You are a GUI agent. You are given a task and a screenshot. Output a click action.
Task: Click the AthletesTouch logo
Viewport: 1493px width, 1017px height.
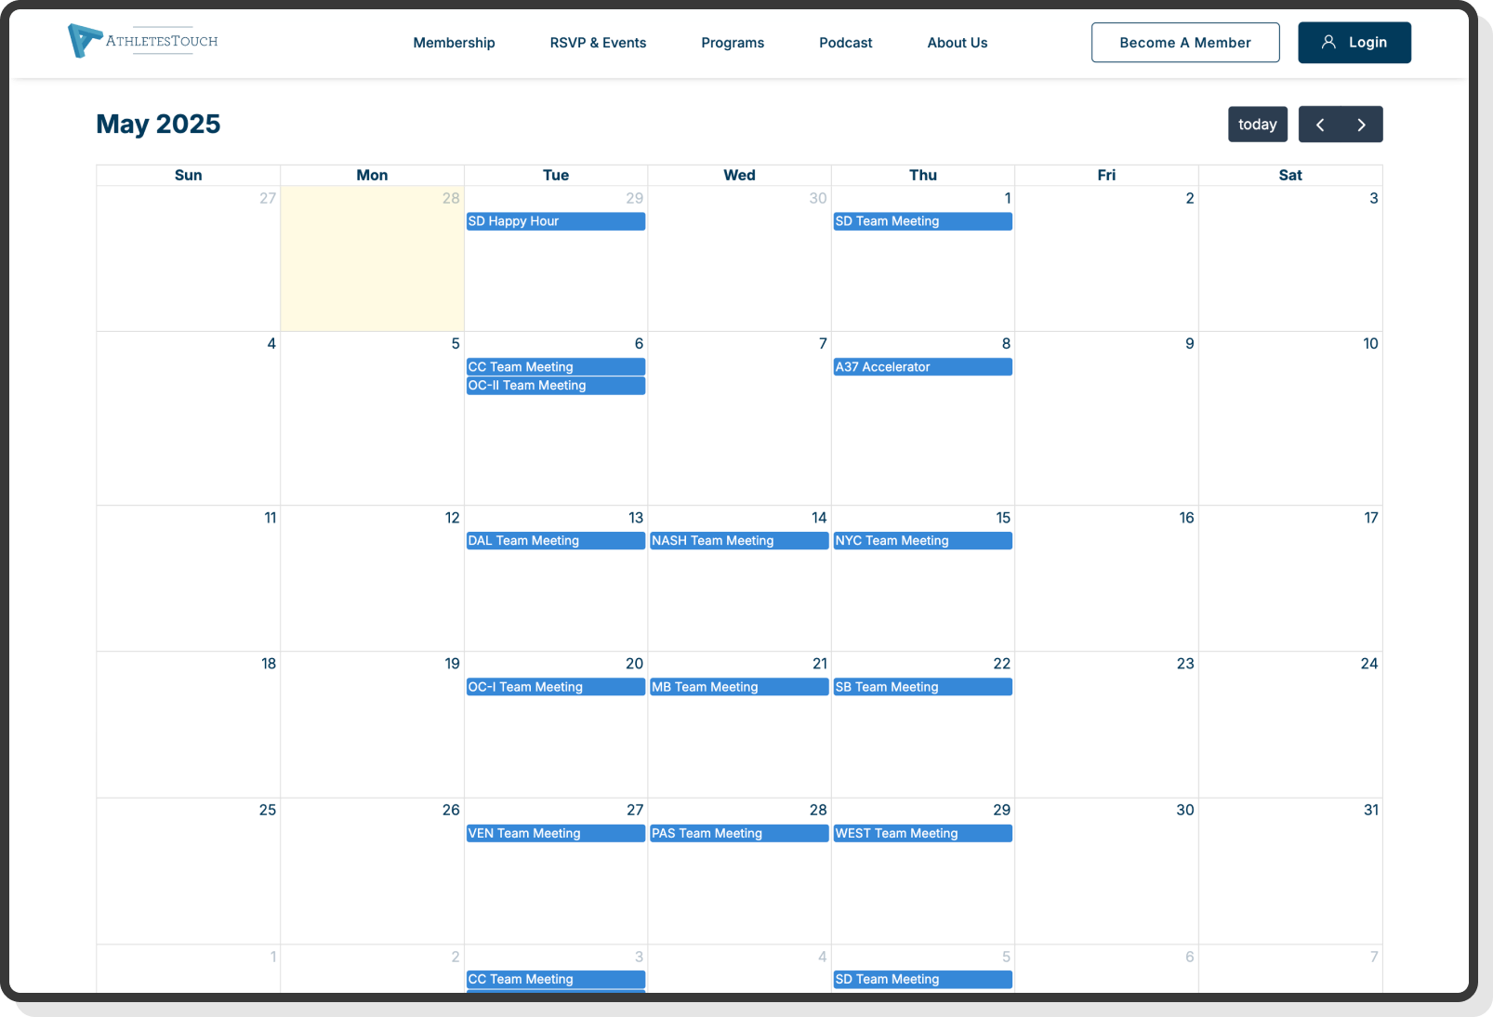pos(143,41)
